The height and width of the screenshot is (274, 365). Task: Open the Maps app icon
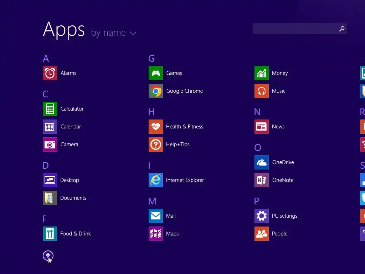(156, 234)
